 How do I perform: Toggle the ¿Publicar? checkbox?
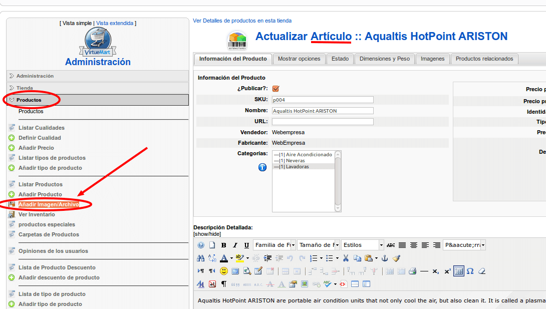276,88
